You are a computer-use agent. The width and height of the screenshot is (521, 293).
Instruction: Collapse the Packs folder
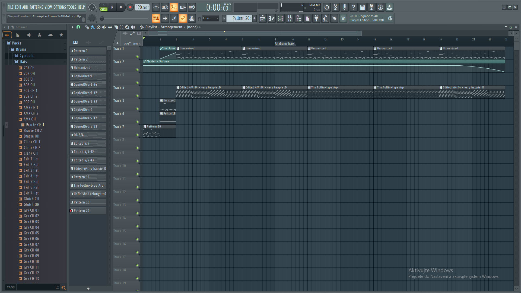click(x=17, y=43)
